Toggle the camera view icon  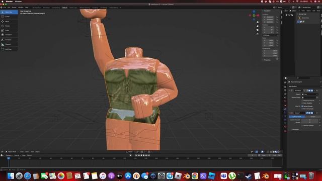pos(258,30)
